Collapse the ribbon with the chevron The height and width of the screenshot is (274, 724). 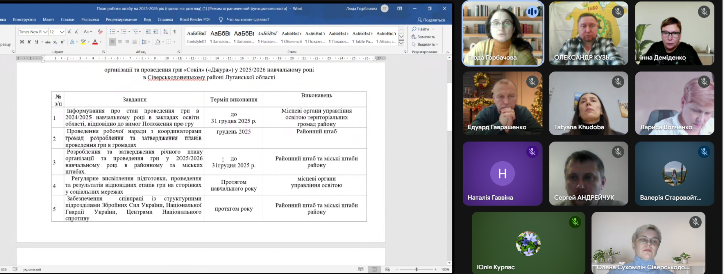(x=447, y=52)
